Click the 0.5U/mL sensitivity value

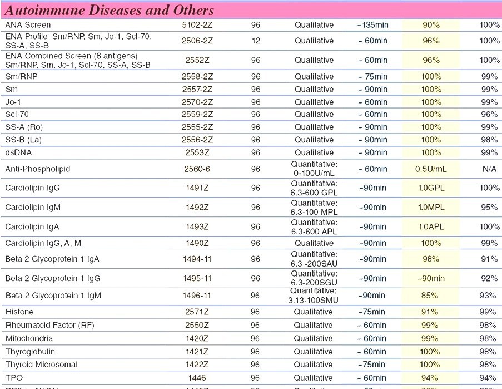431,169
